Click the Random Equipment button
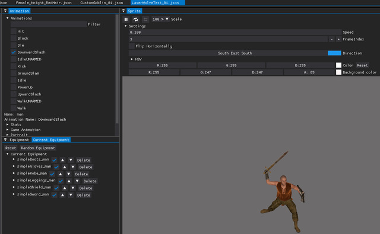The width and height of the screenshot is (380, 234). click(38, 148)
